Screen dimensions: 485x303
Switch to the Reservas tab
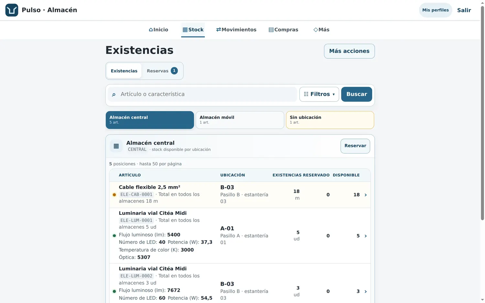[162, 71]
